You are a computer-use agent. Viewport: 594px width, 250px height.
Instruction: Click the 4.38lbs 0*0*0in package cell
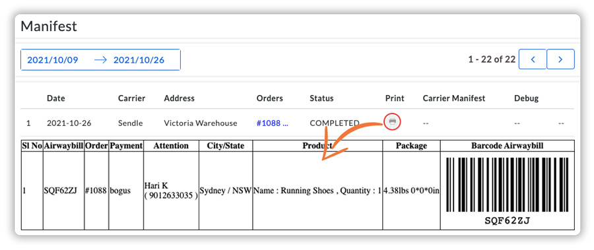click(411, 191)
